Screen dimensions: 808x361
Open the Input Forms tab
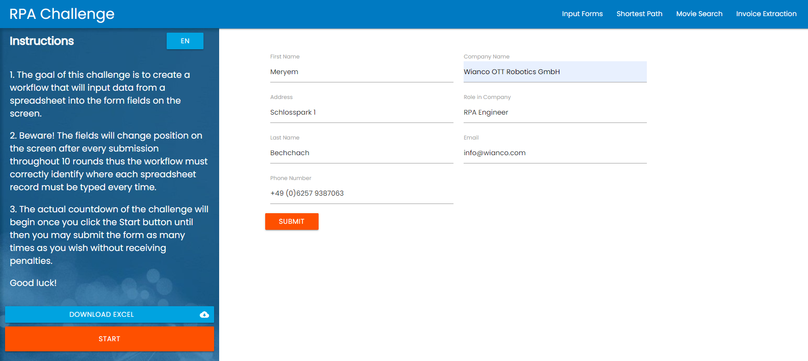pyautogui.click(x=582, y=14)
